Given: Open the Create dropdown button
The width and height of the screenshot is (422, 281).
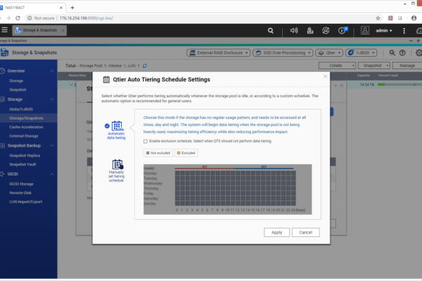Looking at the screenshot, I should [x=337, y=66].
